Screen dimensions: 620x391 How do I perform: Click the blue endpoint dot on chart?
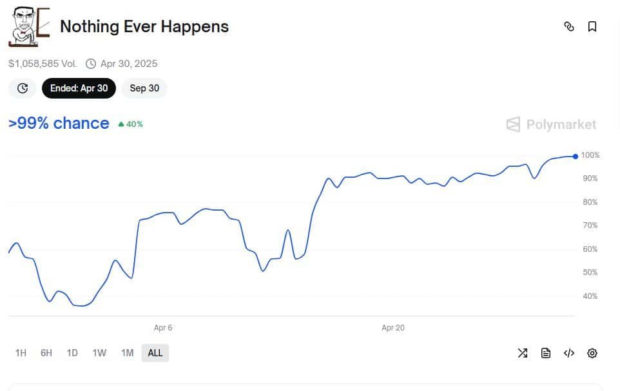(576, 157)
